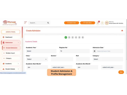Image resolution: width=127 pixels, height=95 pixels.
Task: Go to step 6 of the wizard
Action: click(x=83, y=37)
